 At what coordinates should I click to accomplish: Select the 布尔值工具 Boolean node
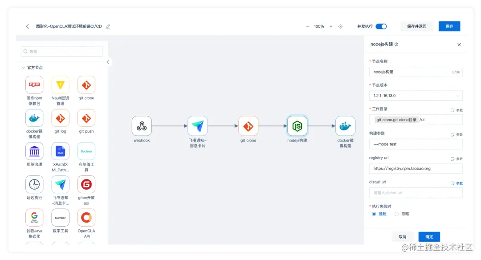coord(86,151)
